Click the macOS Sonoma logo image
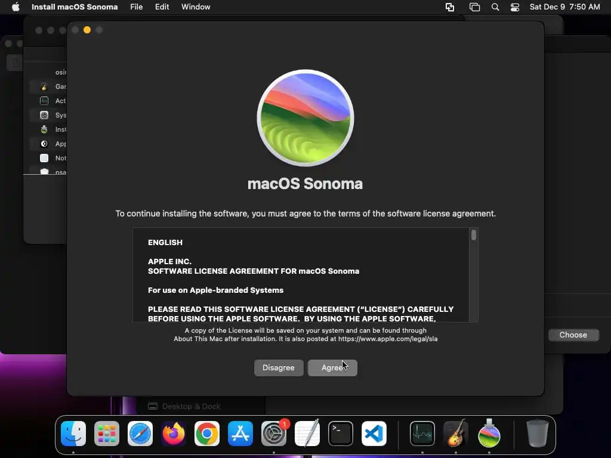The width and height of the screenshot is (611, 458). (305, 118)
